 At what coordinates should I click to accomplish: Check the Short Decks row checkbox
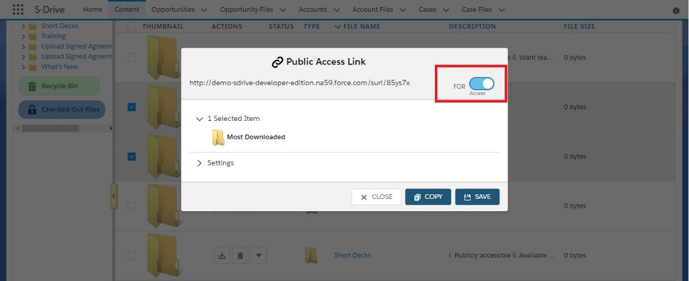[x=131, y=255]
